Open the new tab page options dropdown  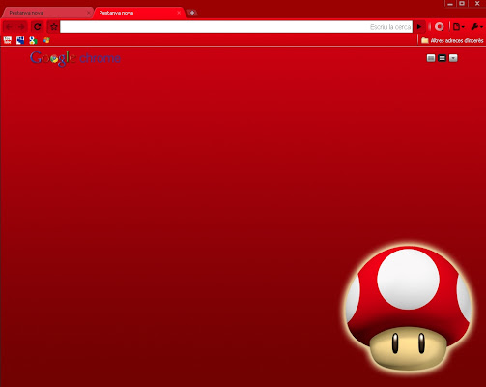(x=453, y=58)
